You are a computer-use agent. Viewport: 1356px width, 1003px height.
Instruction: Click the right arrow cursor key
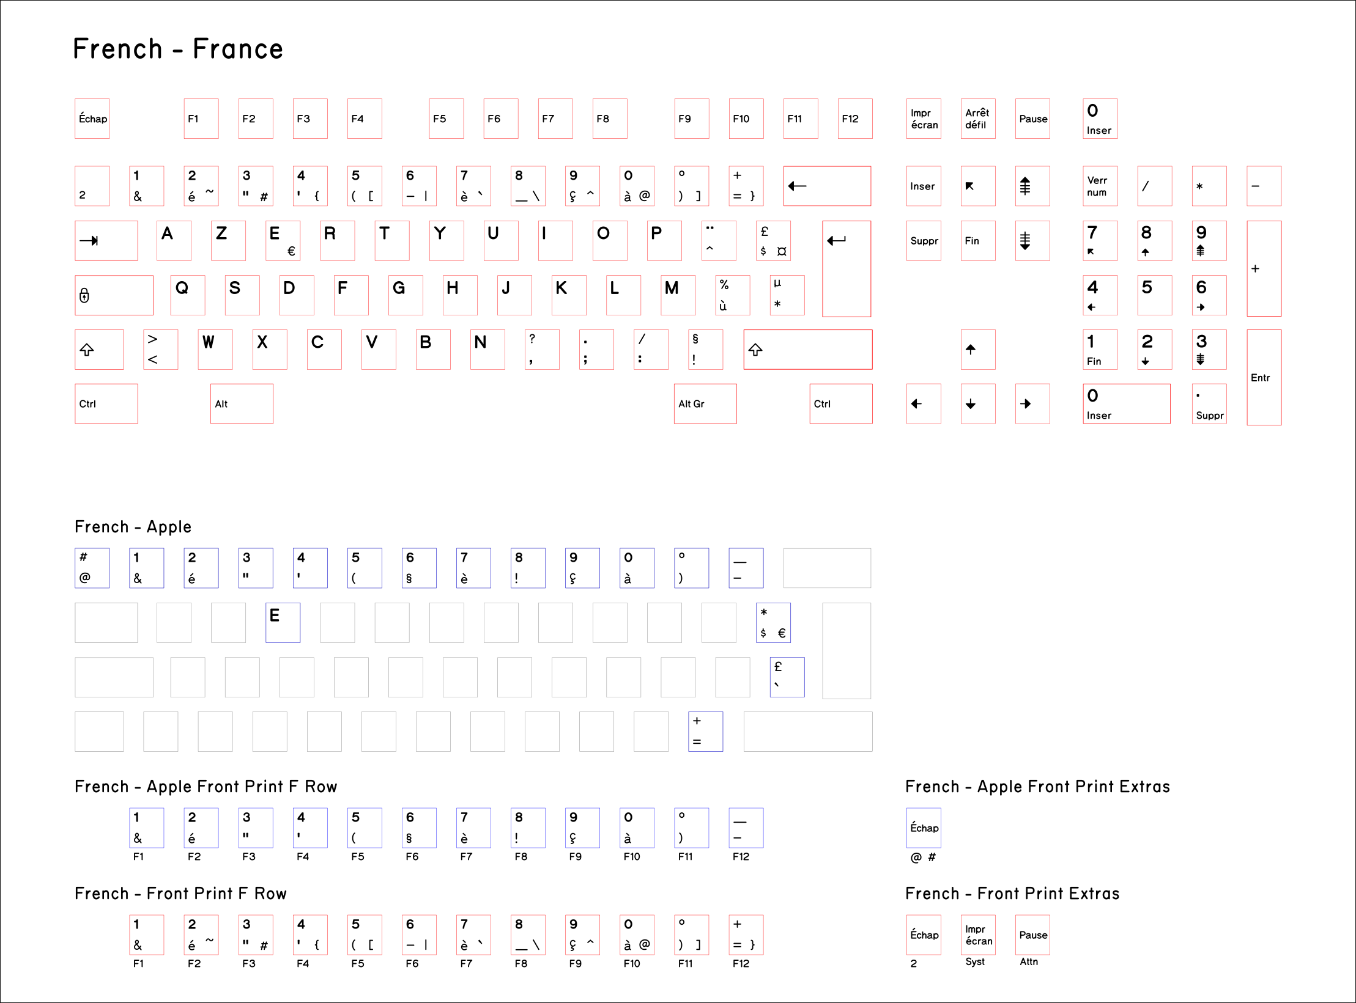pos(1032,403)
